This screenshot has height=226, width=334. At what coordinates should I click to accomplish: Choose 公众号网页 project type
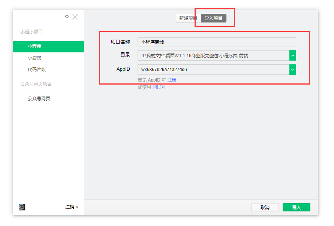(x=39, y=99)
